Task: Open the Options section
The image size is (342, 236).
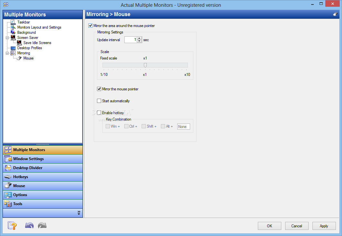Action: 43,195
